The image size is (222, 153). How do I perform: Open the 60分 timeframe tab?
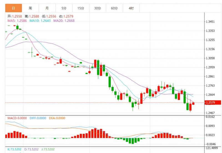[114, 8]
